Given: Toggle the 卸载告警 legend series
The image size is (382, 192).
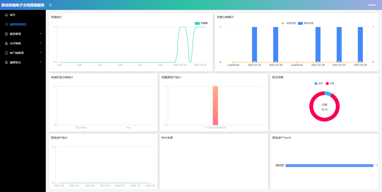Looking at the screenshot, I should [288, 23].
